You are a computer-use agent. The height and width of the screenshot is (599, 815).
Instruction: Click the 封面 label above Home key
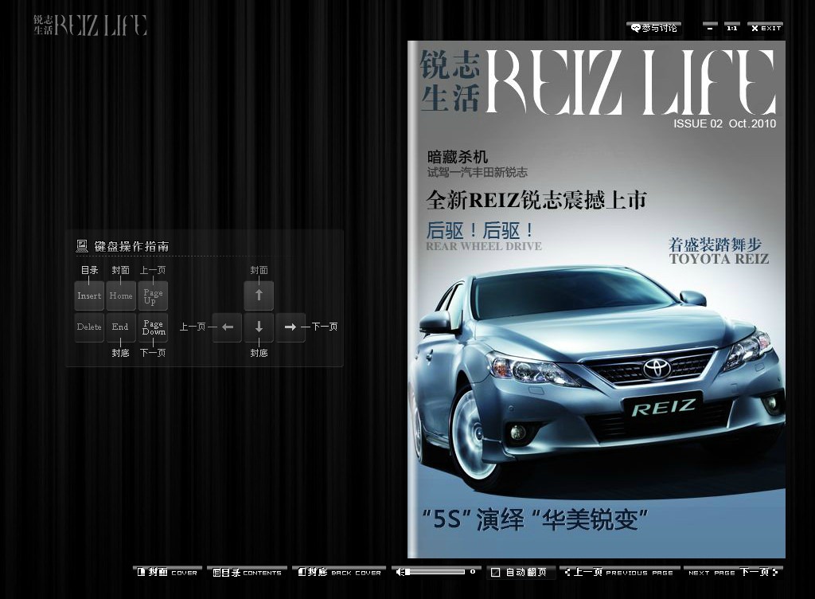(x=121, y=270)
